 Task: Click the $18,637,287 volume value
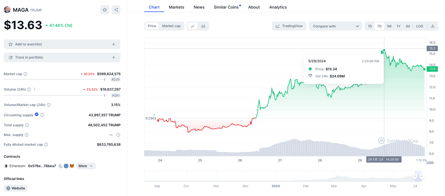pos(110,89)
